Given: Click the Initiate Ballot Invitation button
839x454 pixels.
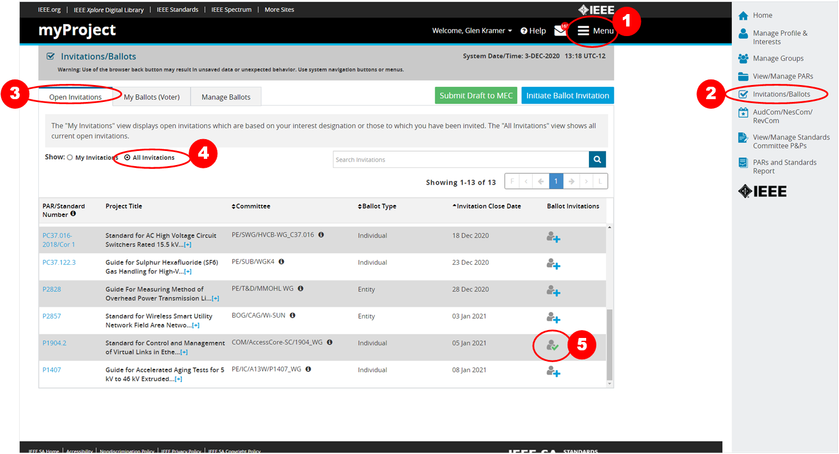Looking at the screenshot, I should [568, 96].
